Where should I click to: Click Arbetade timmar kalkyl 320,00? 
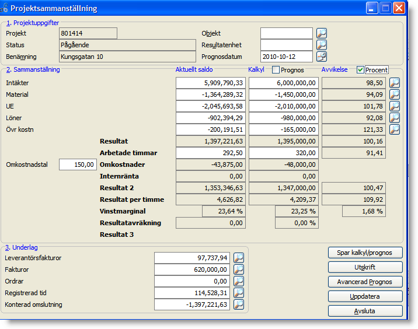(284, 153)
